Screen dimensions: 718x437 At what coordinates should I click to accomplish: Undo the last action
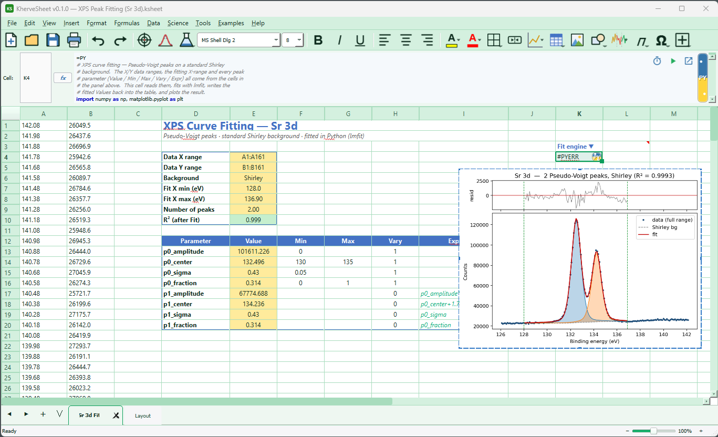[x=98, y=40]
